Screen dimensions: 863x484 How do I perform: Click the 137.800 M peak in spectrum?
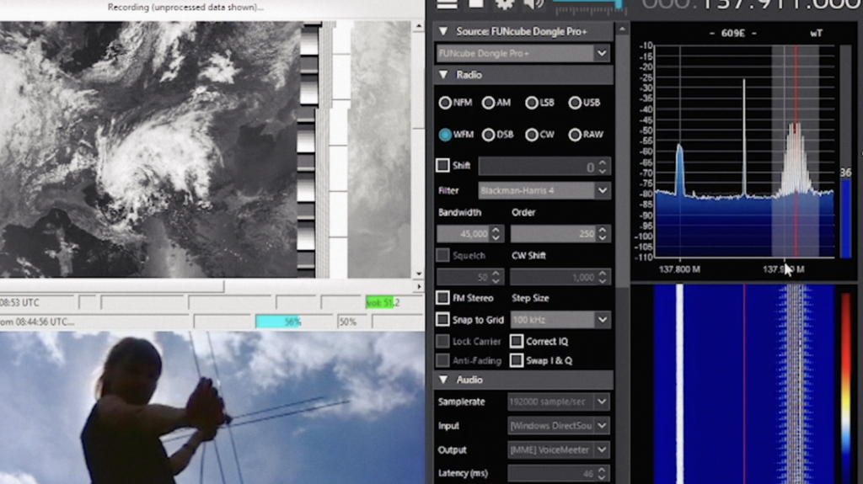click(x=680, y=171)
